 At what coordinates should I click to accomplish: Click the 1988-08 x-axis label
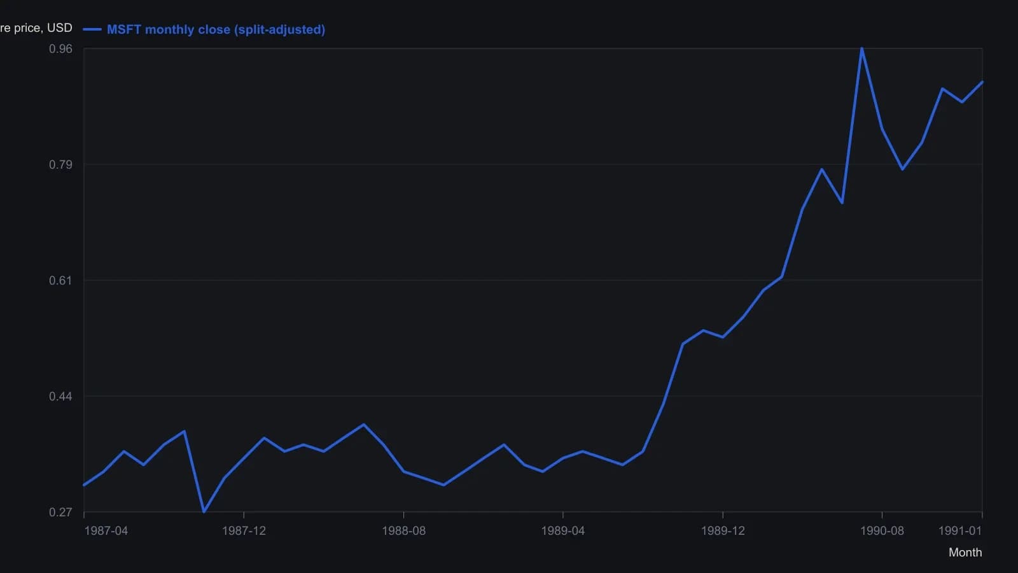[x=403, y=531]
